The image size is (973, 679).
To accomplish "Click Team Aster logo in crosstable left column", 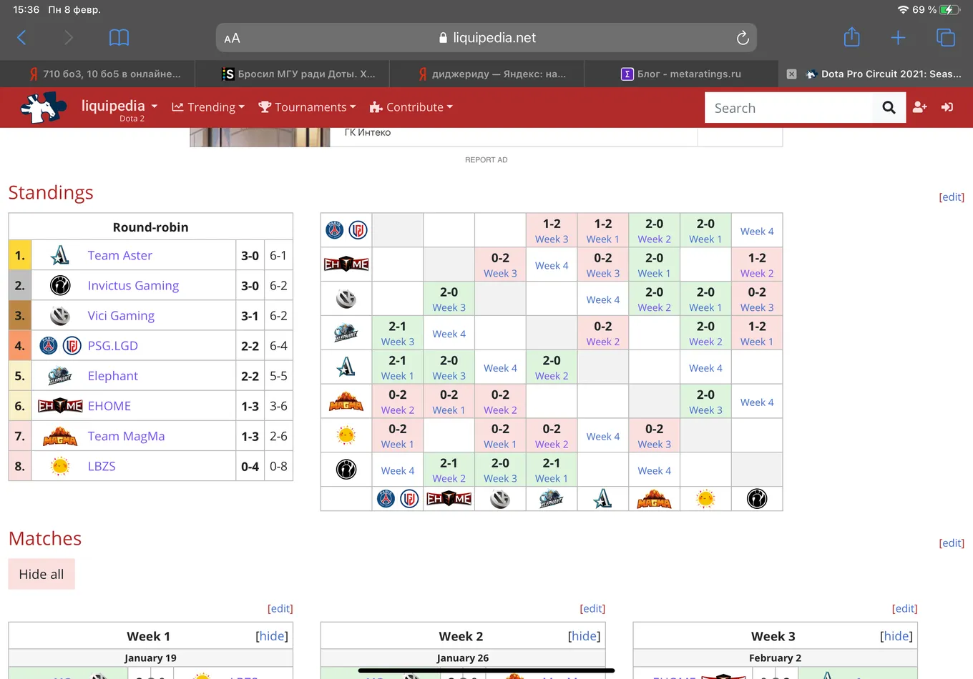I will coord(346,367).
